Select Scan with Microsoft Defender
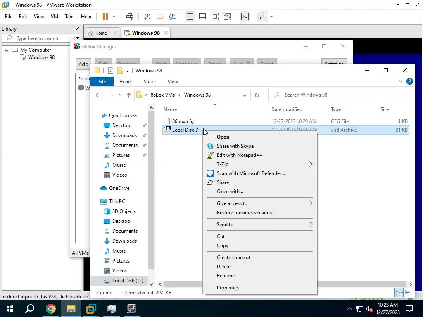Image resolution: width=423 pixels, height=317 pixels. (260, 173)
